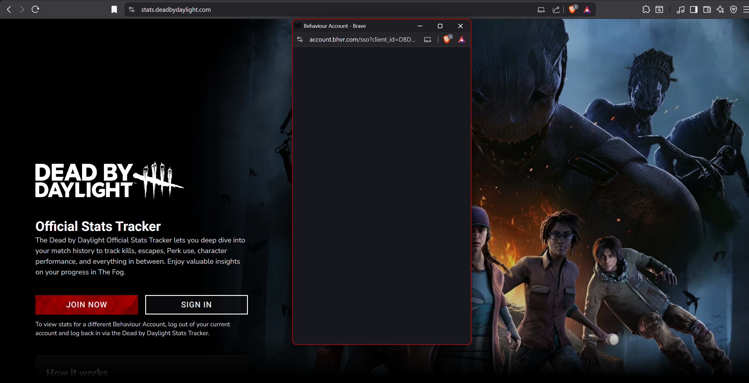Viewport: 749px width, 383px height.
Task: Click the JOIN NOW button
Action: coord(86,304)
